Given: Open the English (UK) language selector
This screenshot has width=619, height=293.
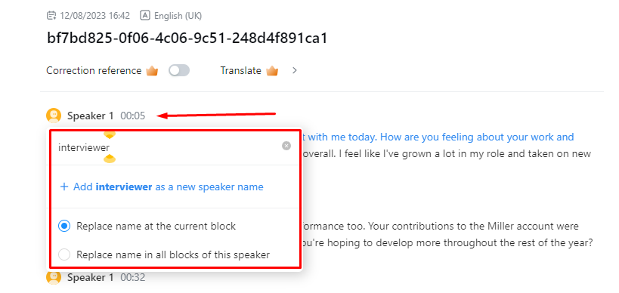Looking at the screenshot, I should point(178,16).
